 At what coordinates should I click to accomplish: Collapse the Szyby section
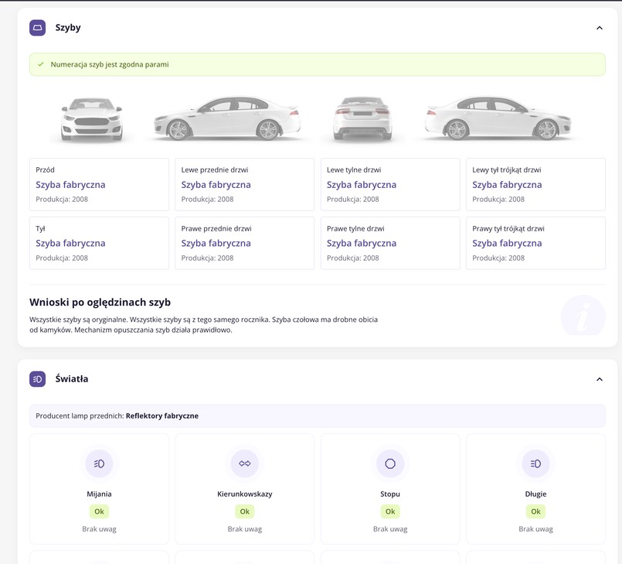[600, 28]
